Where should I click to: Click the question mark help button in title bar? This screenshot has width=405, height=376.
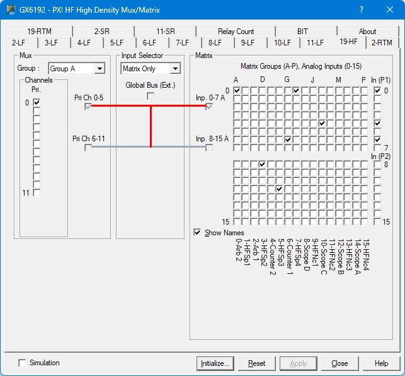[x=362, y=10]
